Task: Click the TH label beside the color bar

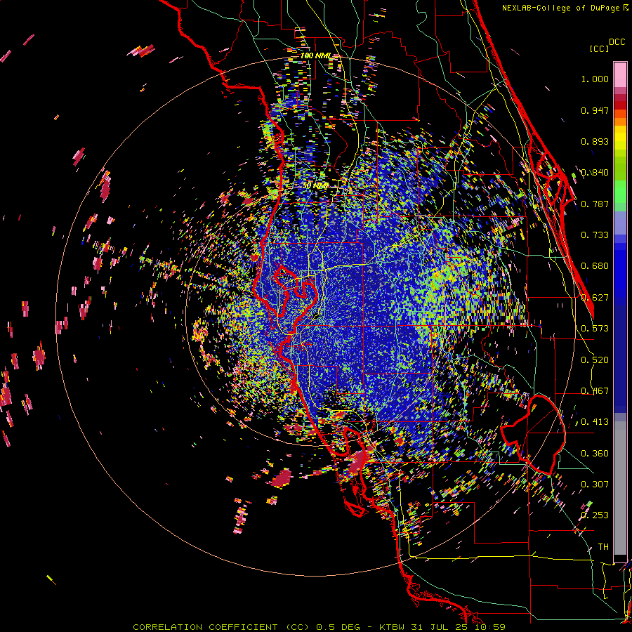Action: (603, 547)
